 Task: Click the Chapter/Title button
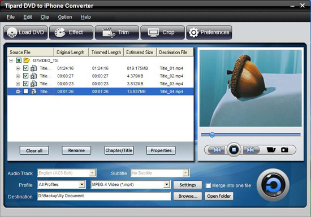tap(119, 150)
